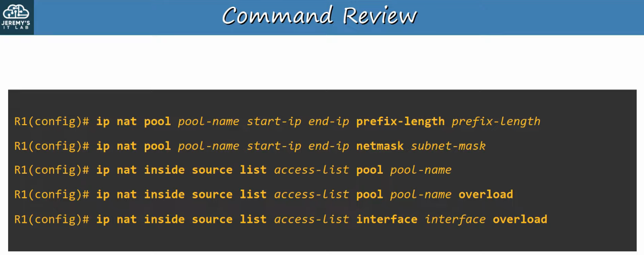Click access-list in the interface overload command

311,219
